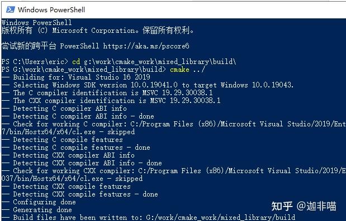
Task: Click the Windows PowerShell window title
Action: coord(51,9)
